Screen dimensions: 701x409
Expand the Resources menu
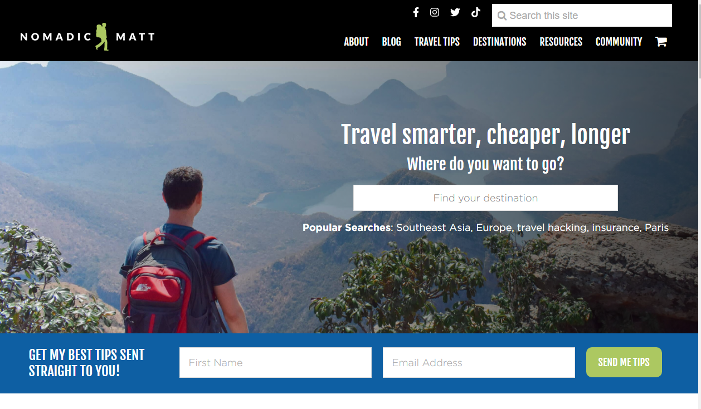tap(561, 42)
